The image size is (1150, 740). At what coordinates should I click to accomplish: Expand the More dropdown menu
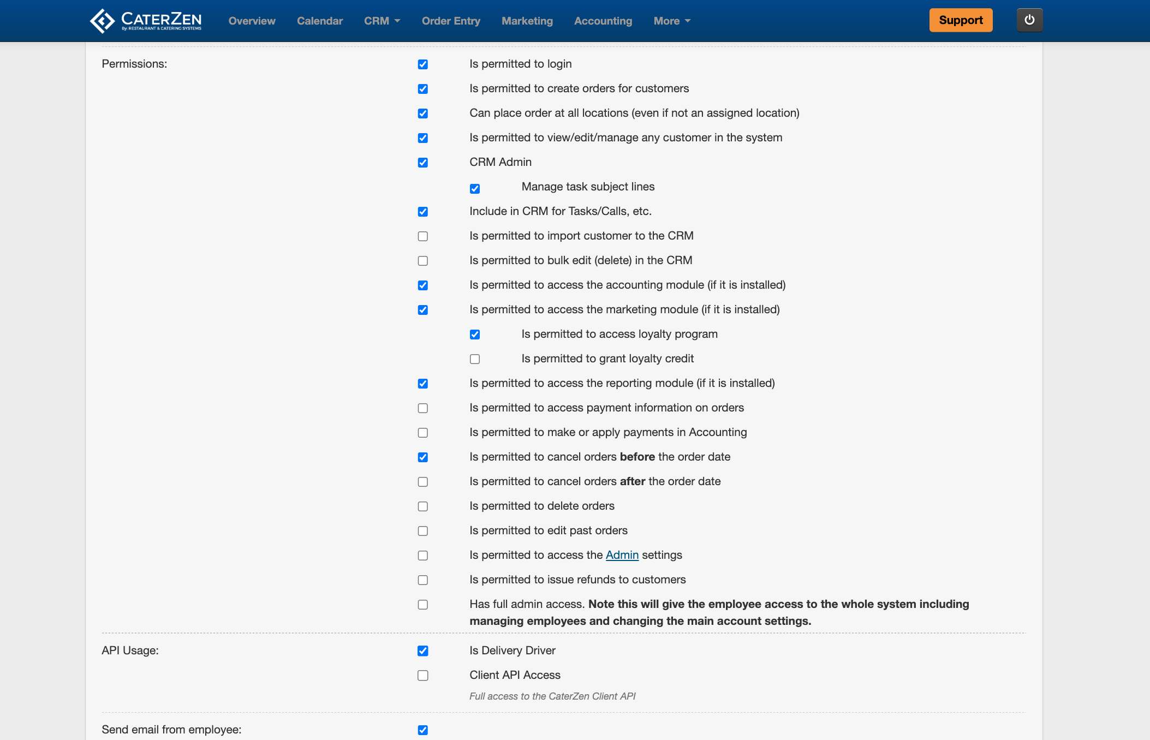(672, 21)
